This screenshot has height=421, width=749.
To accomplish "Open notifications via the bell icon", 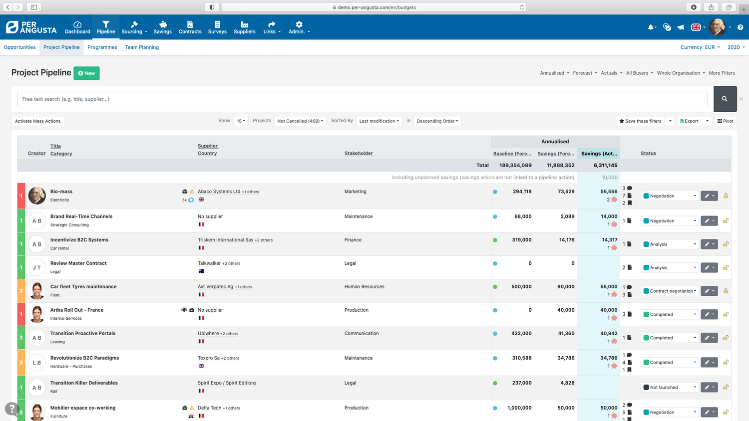I will [x=651, y=27].
